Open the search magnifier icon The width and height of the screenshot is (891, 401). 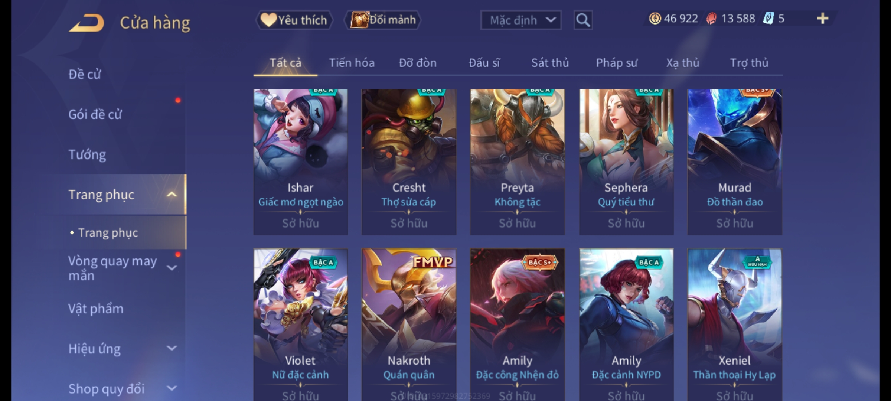[x=583, y=20]
